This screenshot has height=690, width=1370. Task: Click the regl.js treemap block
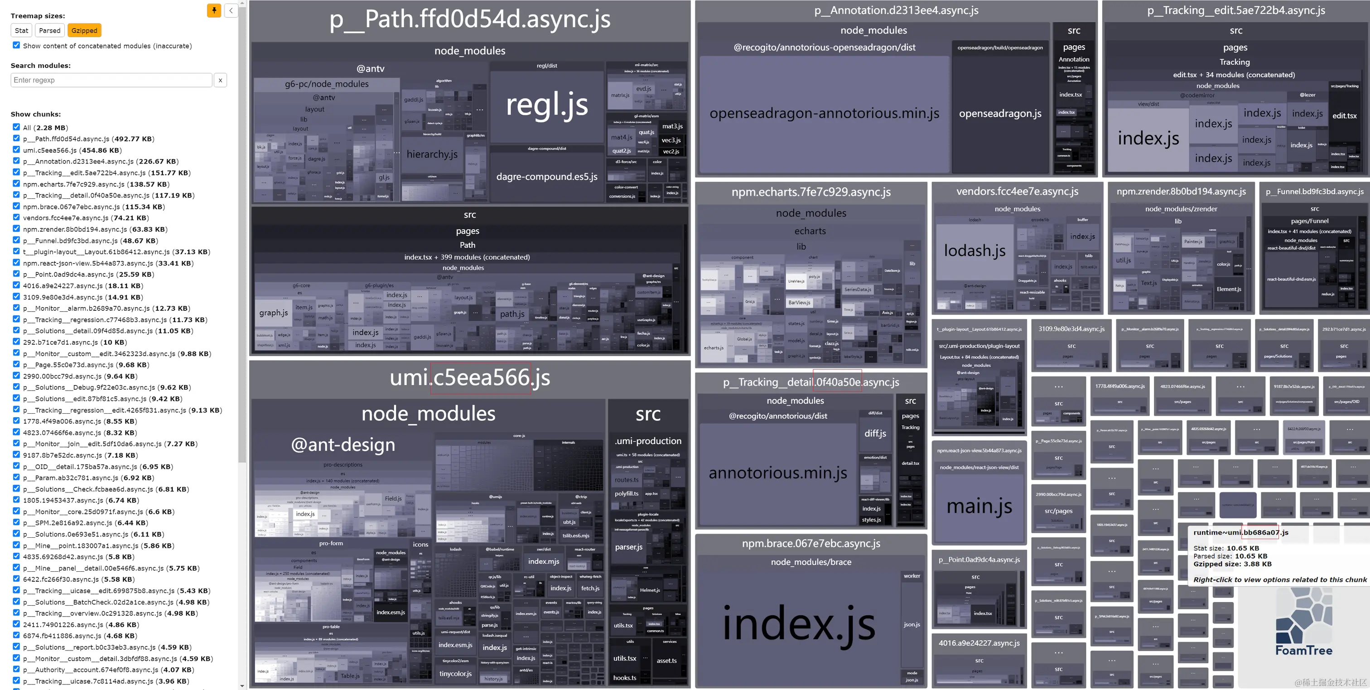tap(546, 106)
